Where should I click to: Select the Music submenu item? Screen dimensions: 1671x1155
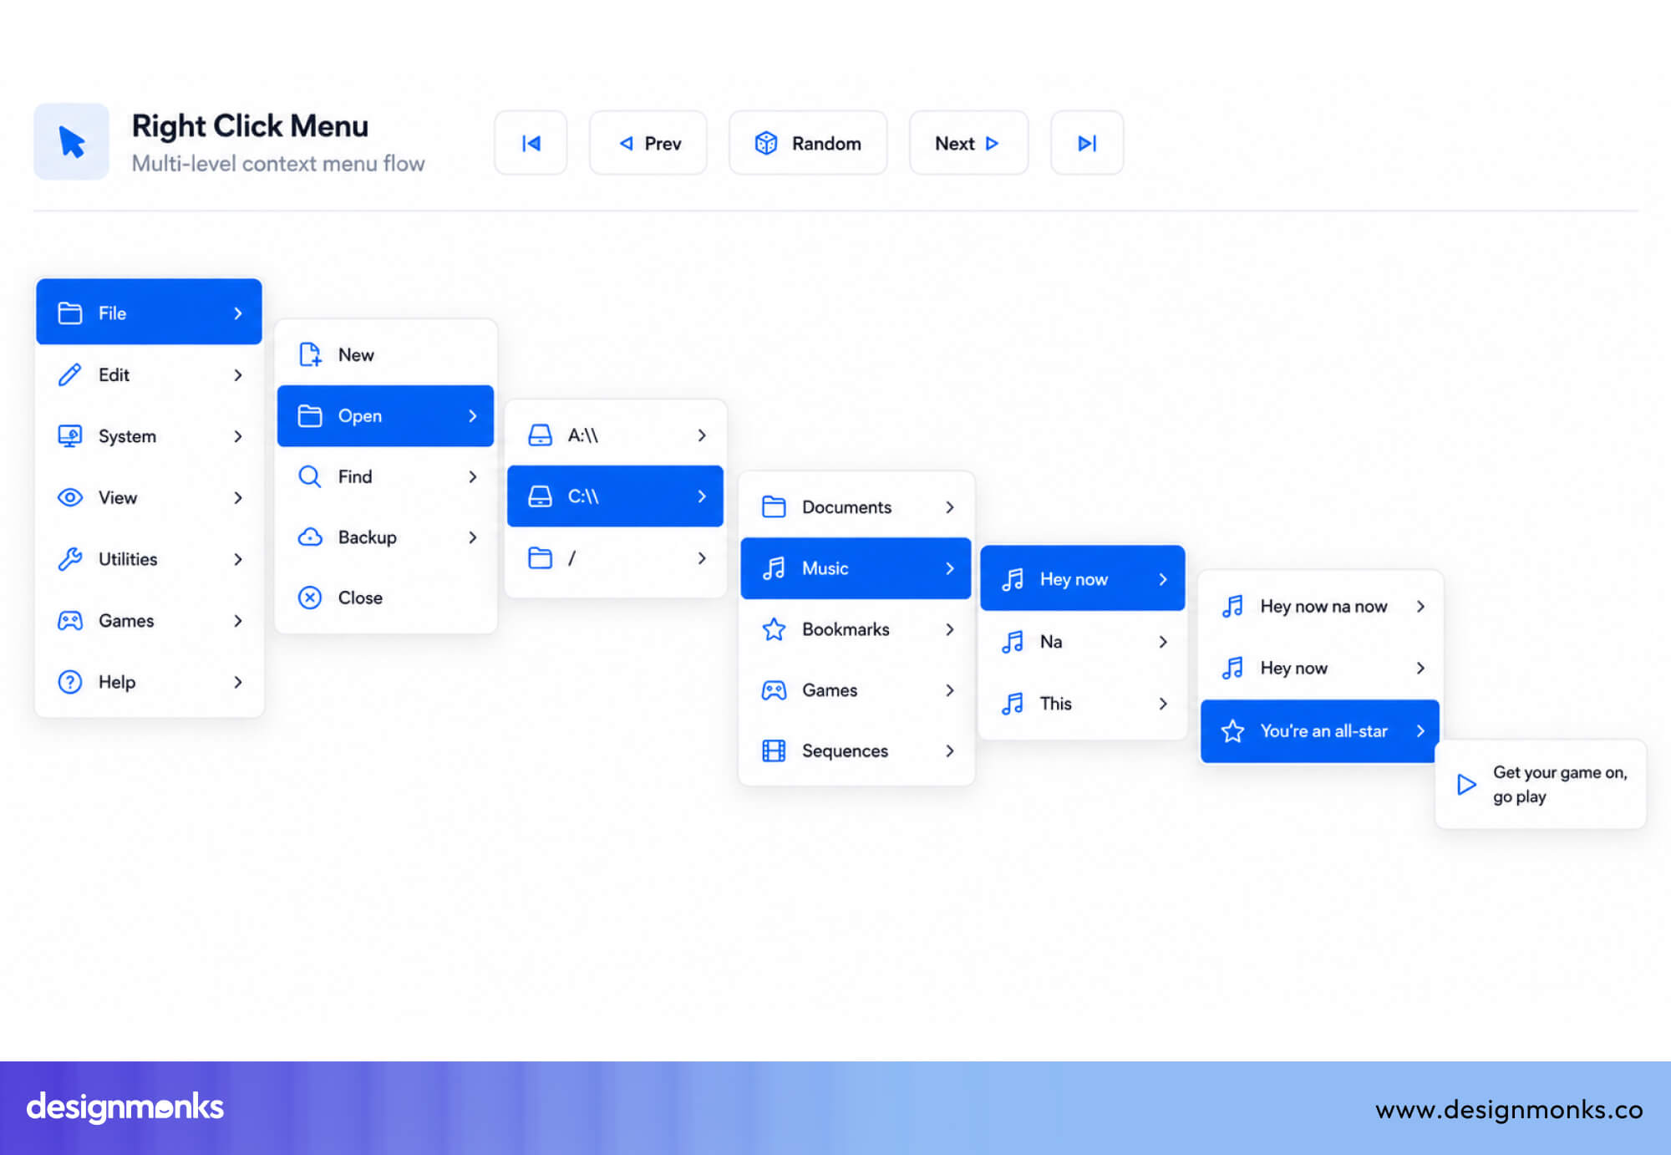(856, 568)
